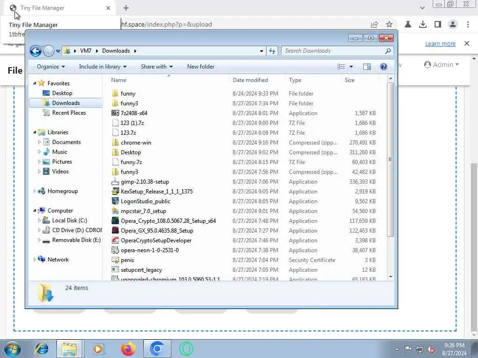Viewport: 478px width, 358px height.
Task: Open the Include in library dropdown
Action: 103,67
